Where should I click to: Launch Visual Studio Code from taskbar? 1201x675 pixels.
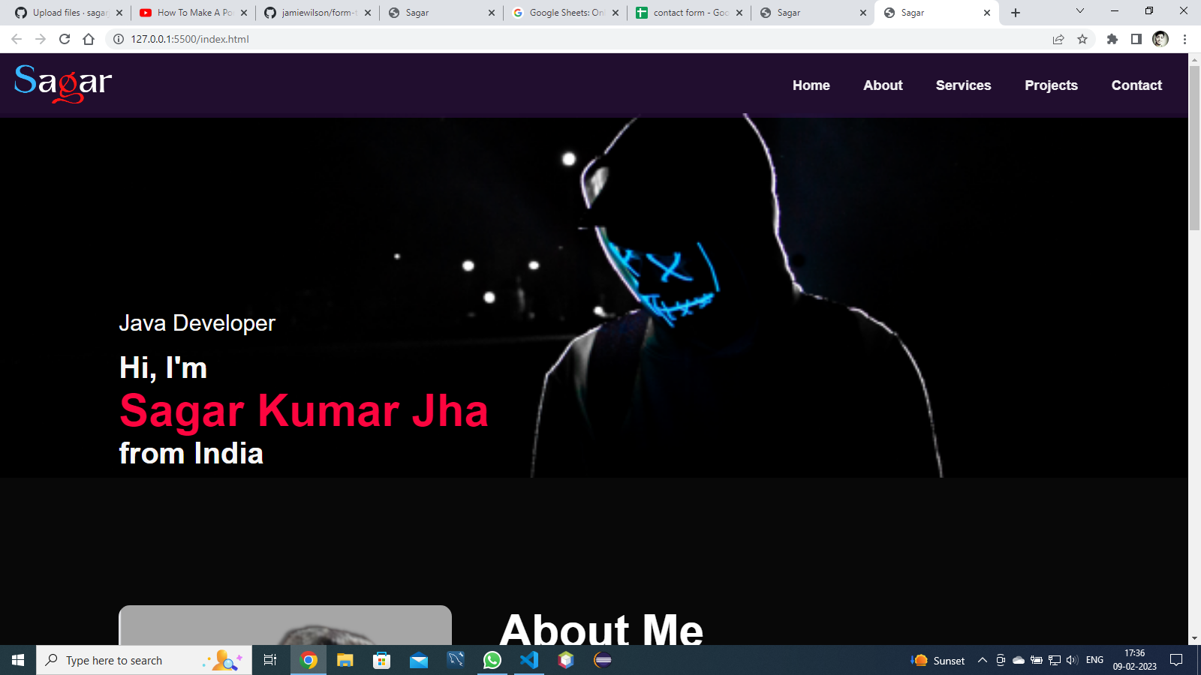pos(529,660)
